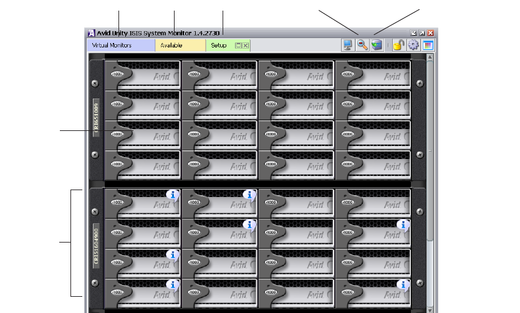Click the scrollbar down arrow
Viewport: 520px width, 313px height.
[430, 311]
